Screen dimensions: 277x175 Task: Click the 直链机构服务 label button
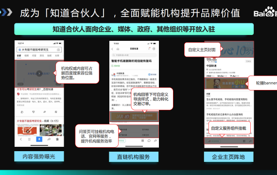point(134,157)
